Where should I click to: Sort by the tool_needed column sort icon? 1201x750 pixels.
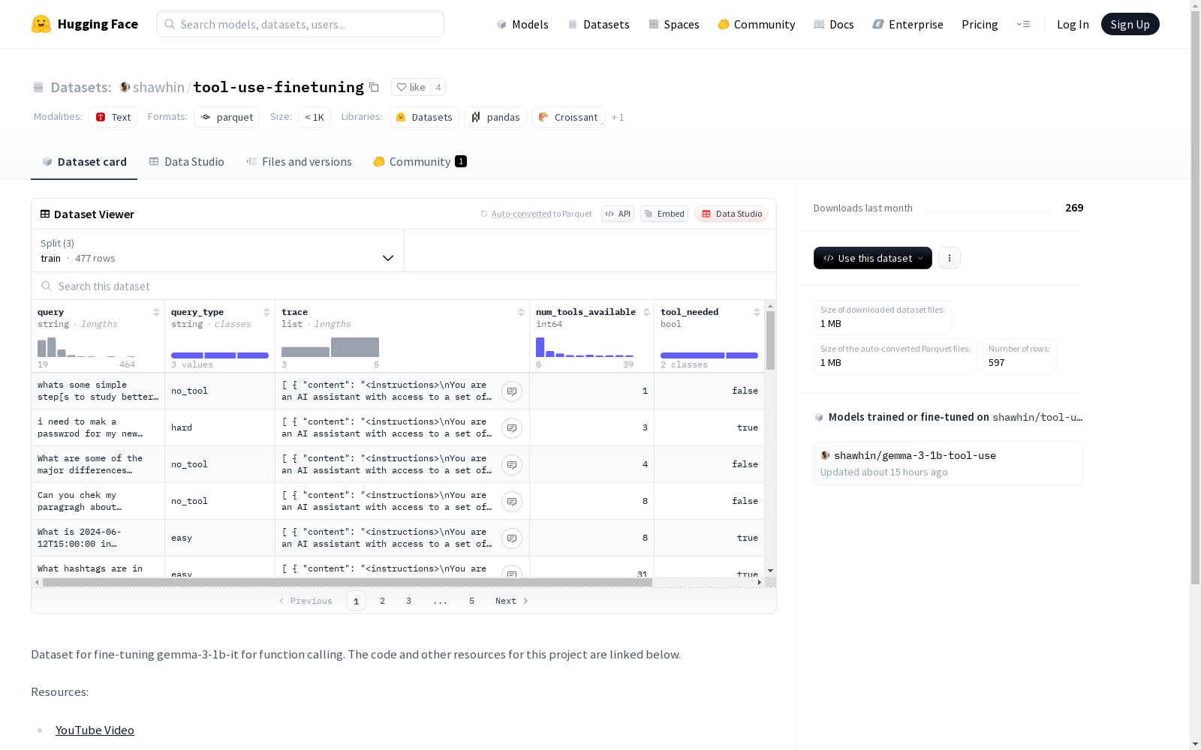[x=757, y=312]
